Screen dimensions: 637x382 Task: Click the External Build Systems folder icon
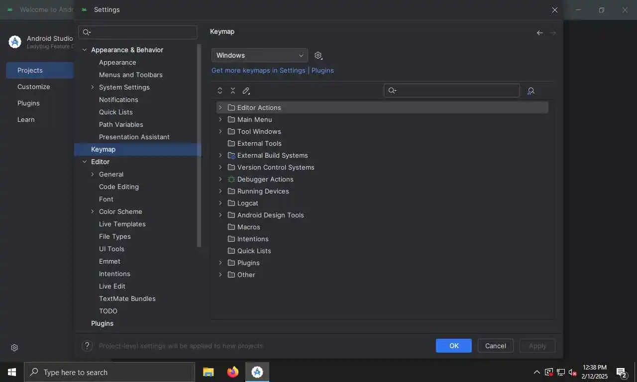pyautogui.click(x=231, y=155)
